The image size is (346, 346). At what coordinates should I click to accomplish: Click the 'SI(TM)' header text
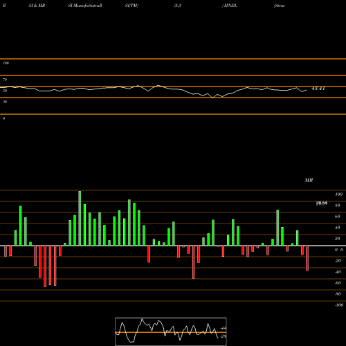pos(131,6)
